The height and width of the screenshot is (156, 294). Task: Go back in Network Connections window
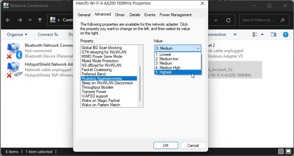pos(8,20)
